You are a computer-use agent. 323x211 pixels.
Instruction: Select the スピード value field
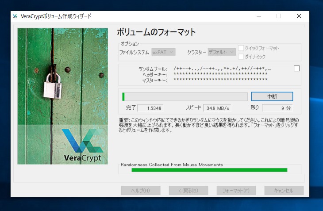pyautogui.click(x=217, y=108)
